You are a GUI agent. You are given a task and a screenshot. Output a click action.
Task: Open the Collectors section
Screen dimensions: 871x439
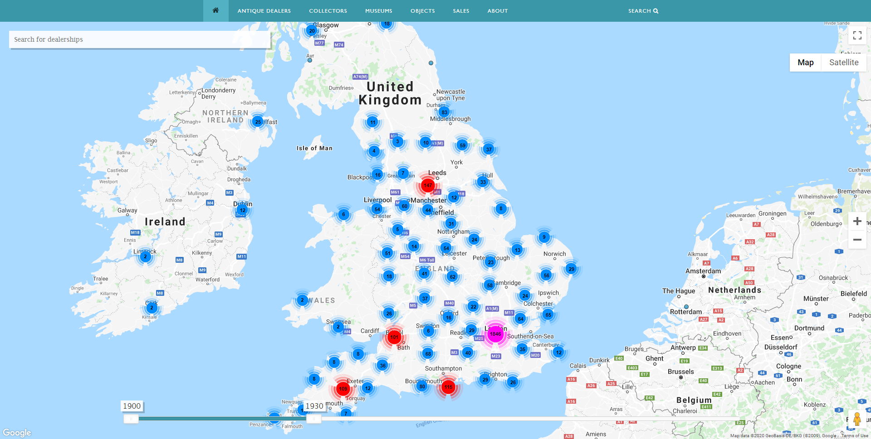click(328, 11)
